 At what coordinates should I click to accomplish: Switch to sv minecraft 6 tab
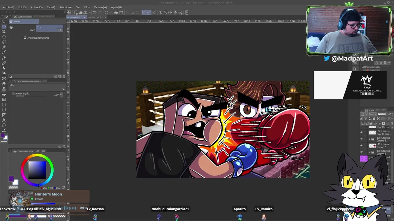(94, 17)
